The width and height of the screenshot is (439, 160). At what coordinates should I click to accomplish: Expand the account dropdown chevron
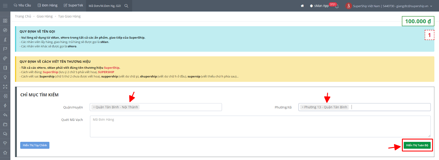point(431,6)
